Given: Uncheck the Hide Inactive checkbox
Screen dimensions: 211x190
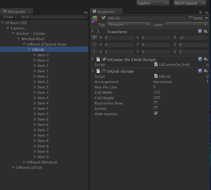Looking at the screenshot, I should pyautogui.click(x=156, y=114).
